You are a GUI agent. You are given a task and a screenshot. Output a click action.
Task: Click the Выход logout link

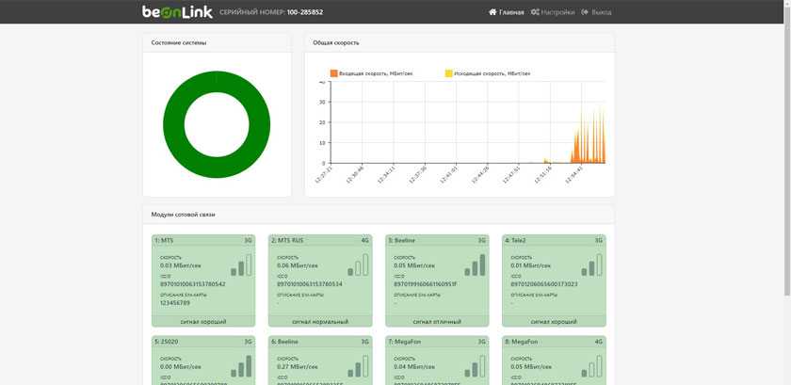pos(602,12)
